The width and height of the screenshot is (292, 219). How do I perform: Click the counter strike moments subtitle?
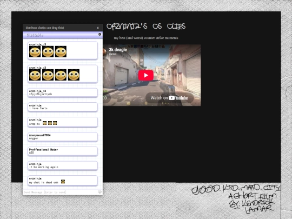point(146,38)
